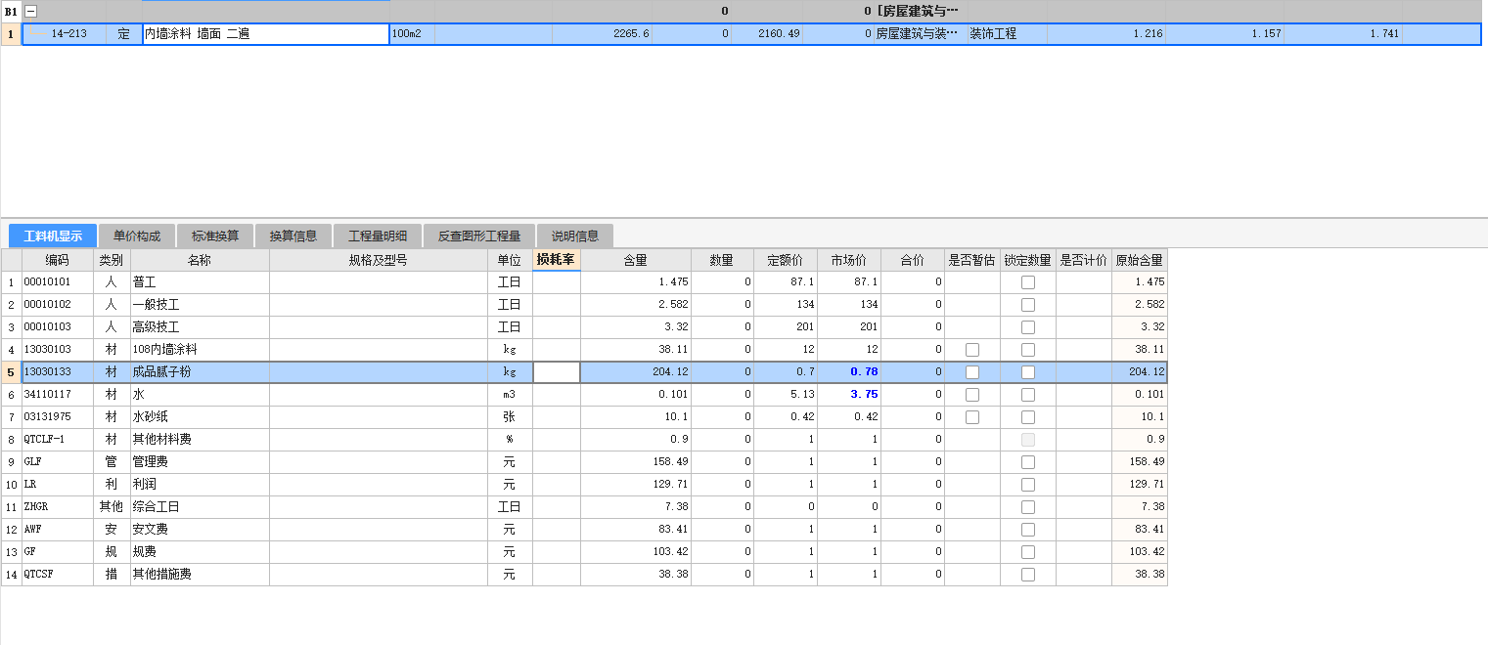The image size is (1488, 645).
Task: Collapse the B1 section with the minus box
Action: click(31, 11)
